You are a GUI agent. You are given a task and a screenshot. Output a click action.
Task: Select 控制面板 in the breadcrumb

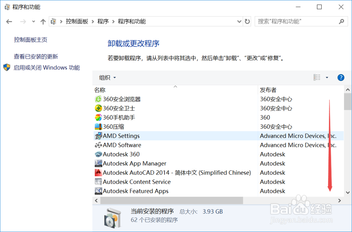(x=77, y=21)
